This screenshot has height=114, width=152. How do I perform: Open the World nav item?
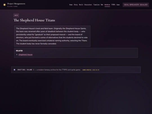[81, 5]
